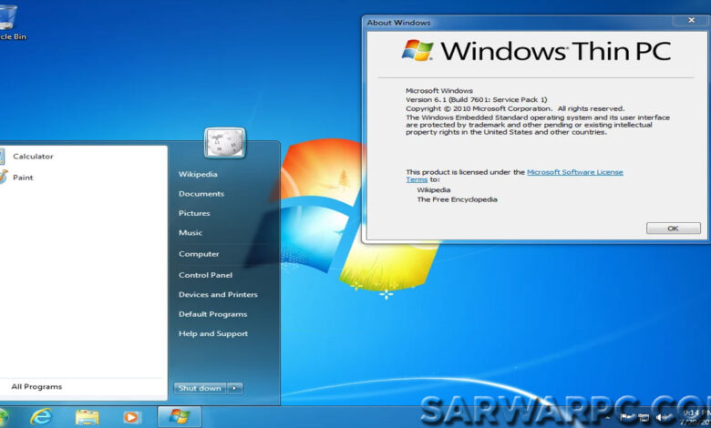Screen dimensions: 711x428
Task: Click the network tray icon
Action: pos(644,418)
